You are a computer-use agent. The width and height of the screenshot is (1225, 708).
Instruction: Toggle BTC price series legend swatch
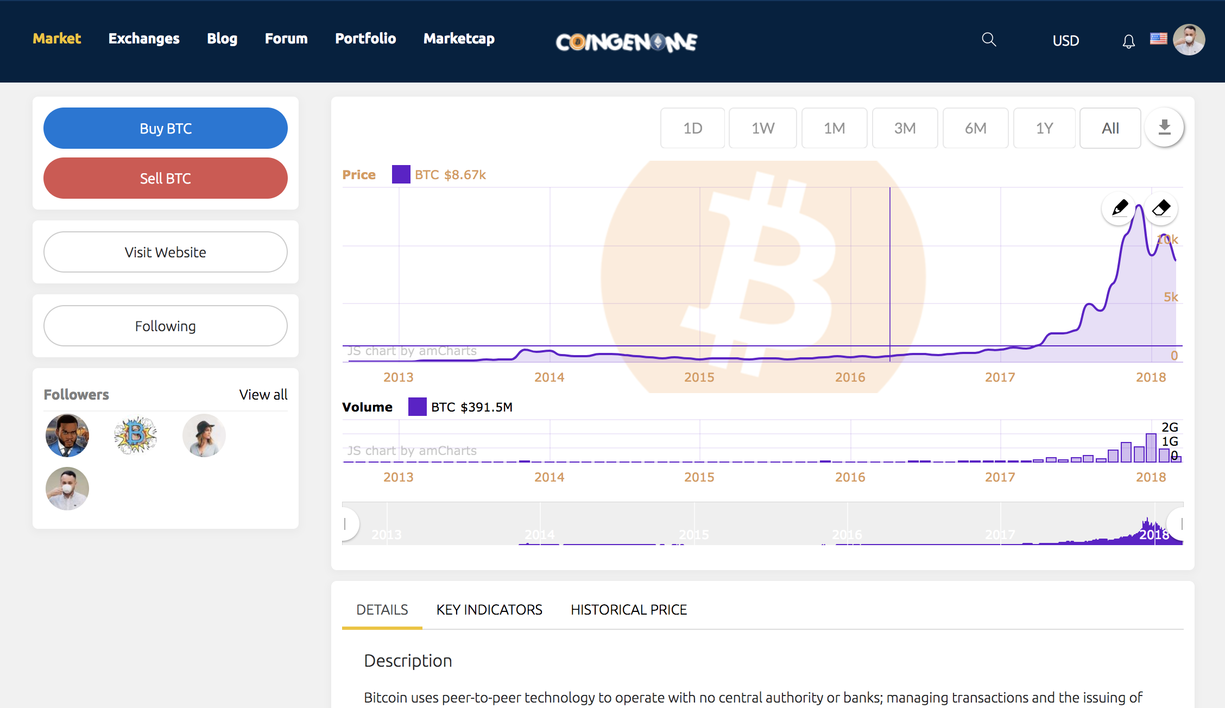coord(401,174)
